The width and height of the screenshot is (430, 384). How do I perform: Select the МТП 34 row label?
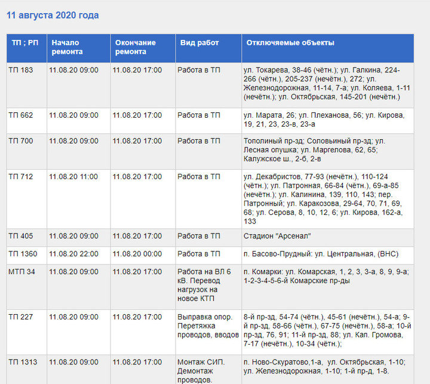tap(22, 272)
